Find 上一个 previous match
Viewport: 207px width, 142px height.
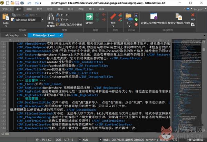click(x=62, y=15)
